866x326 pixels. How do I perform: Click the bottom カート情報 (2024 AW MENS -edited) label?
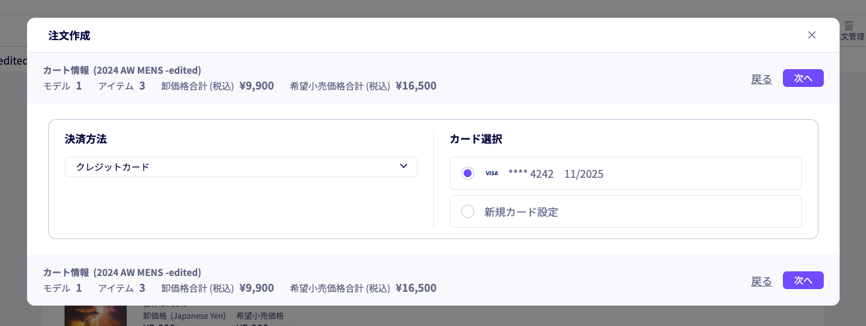(122, 272)
